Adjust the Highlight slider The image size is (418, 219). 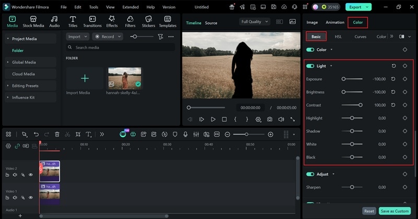click(352, 118)
